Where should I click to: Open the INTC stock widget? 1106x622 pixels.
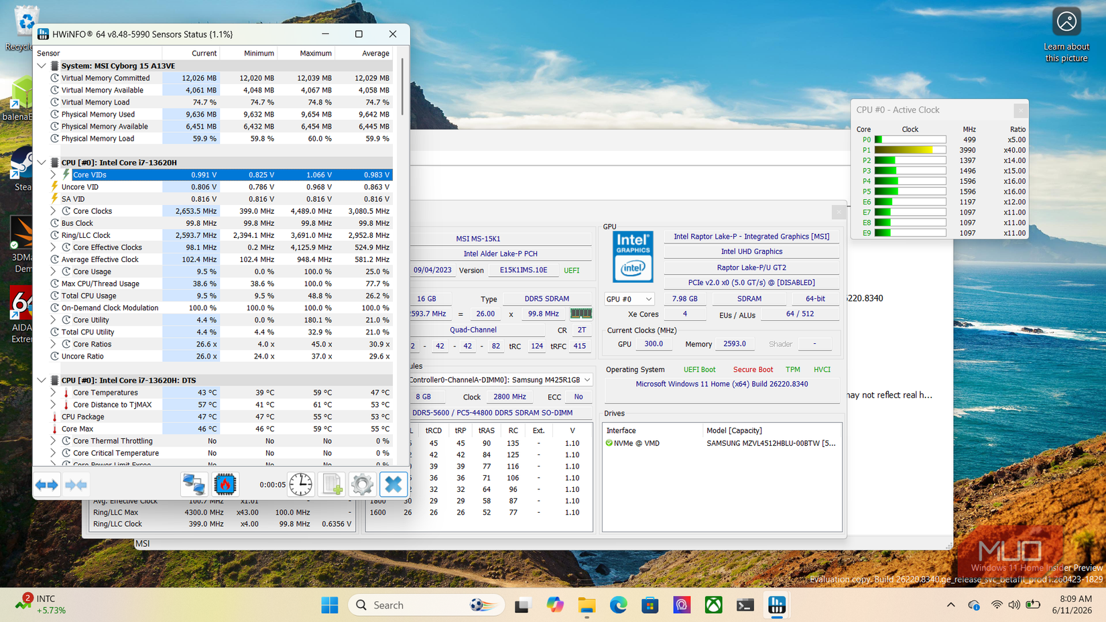(42, 605)
